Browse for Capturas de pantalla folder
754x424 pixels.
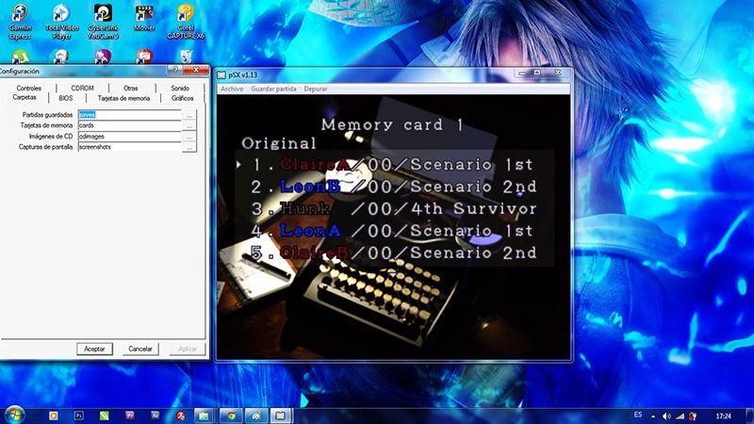click(189, 148)
